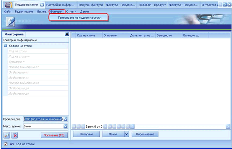The width and height of the screenshot is (232, 149).
Task: Collapse the Кодове на стоки filter group
Action: [5, 46]
